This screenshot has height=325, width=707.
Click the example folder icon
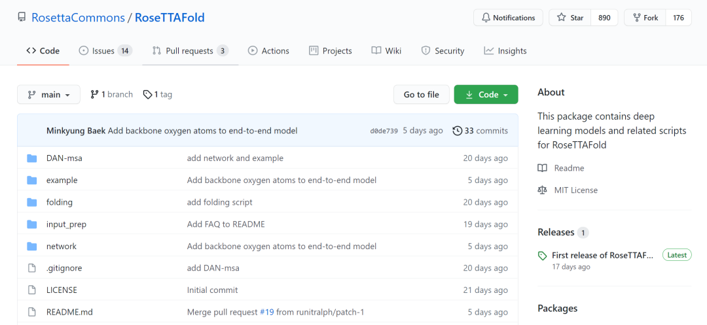[31, 180]
